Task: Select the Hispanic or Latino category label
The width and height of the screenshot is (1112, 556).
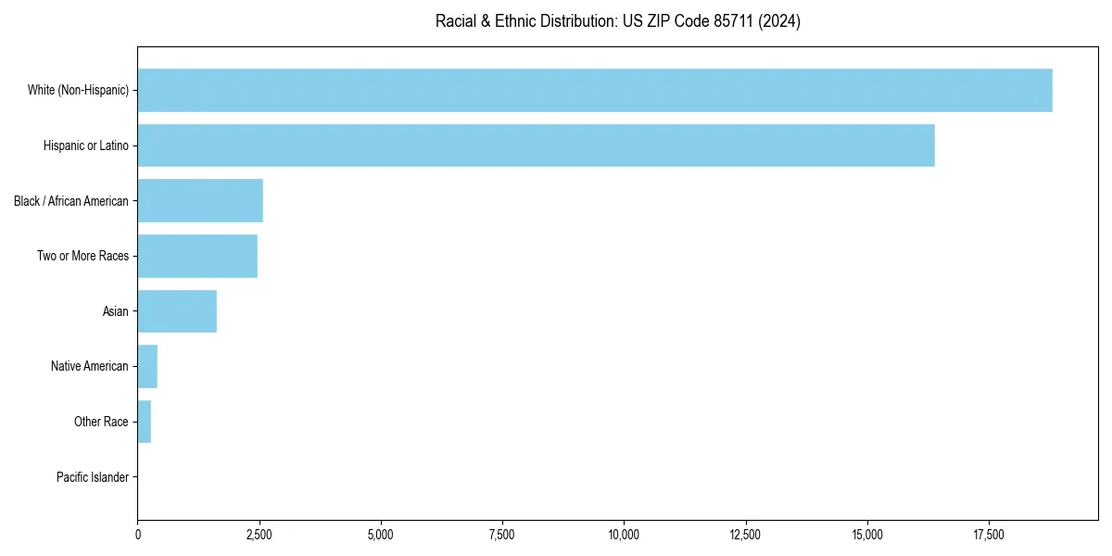Action: click(85, 145)
